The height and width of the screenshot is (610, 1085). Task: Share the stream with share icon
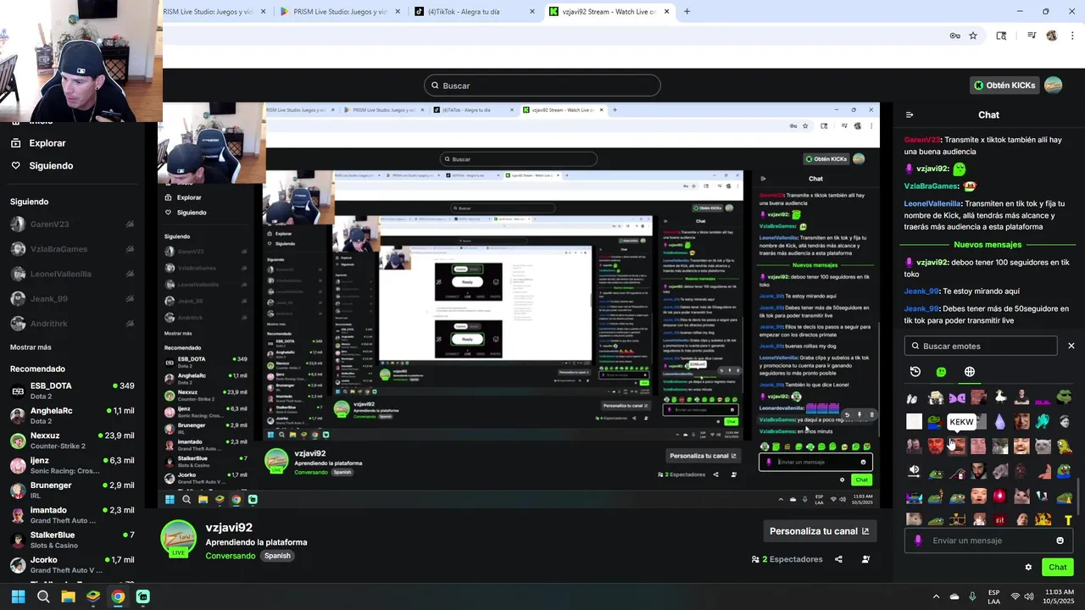tap(838, 559)
